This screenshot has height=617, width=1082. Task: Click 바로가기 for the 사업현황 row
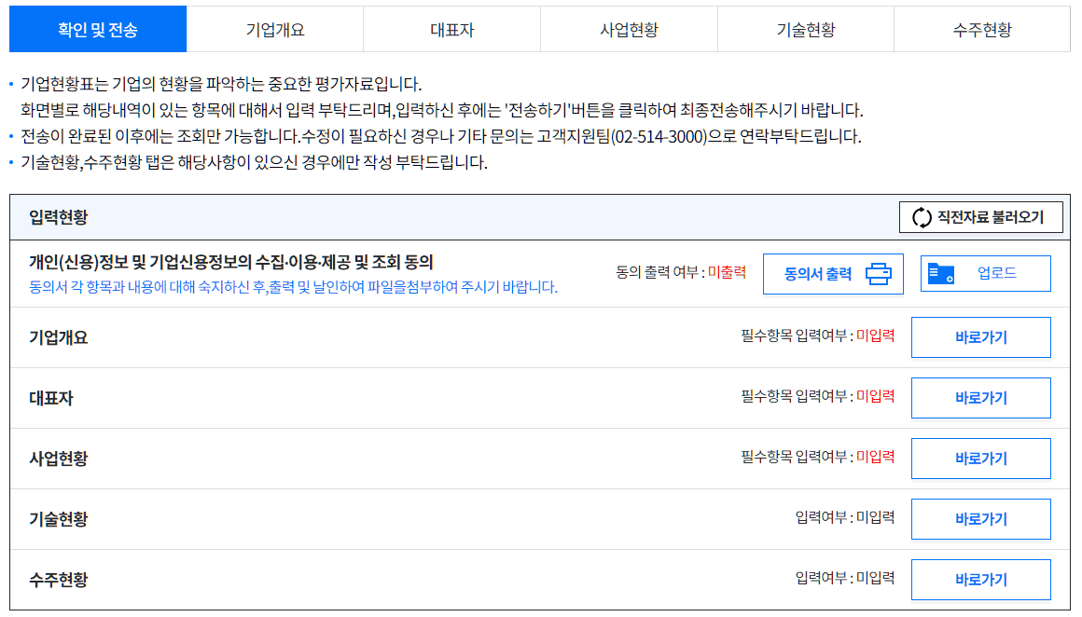[x=980, y=459]
